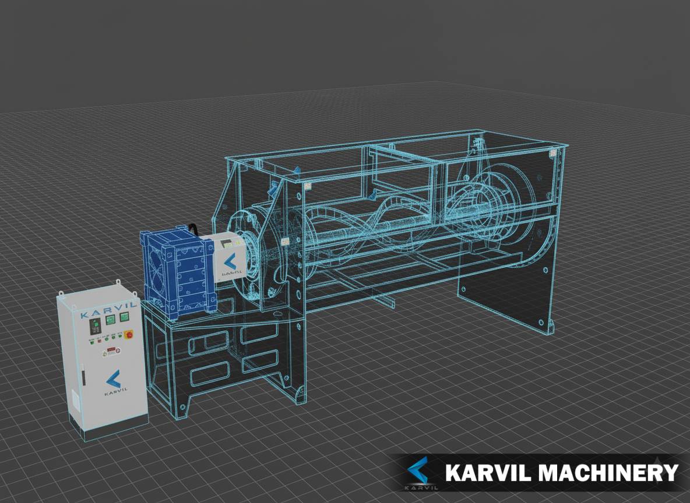The image size is (690, 503).
Task: Toggle the red fault indicator light
Action: 100,341
